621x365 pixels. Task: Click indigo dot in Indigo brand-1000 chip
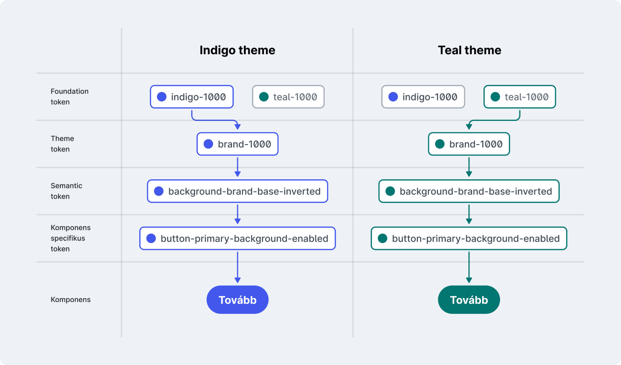click(x=208, y=144)
